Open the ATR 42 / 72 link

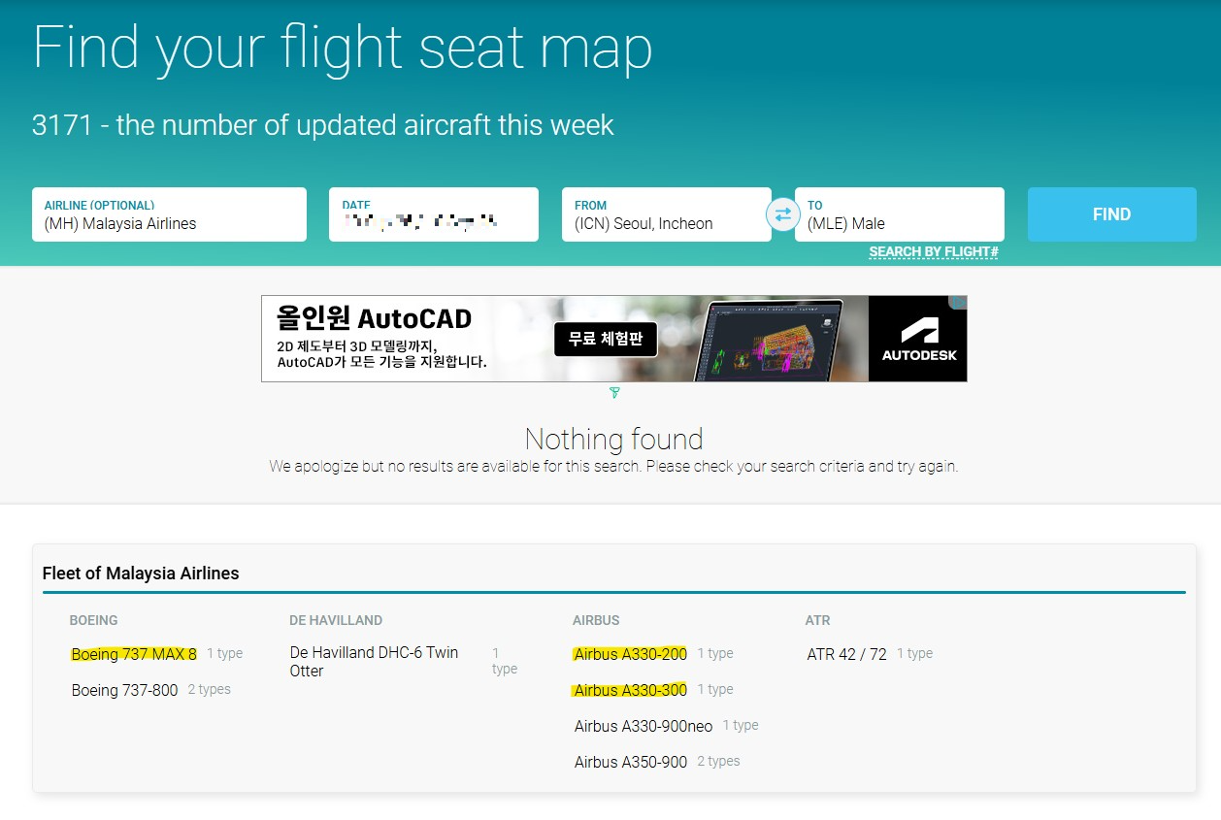coord(847,654)
